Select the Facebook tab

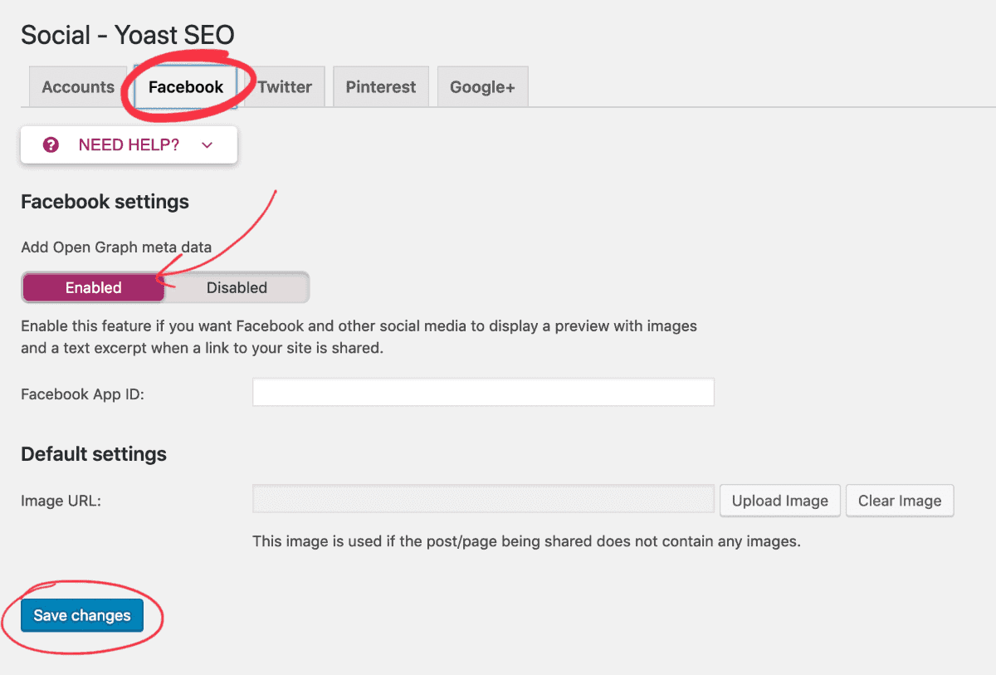(186, 87)
